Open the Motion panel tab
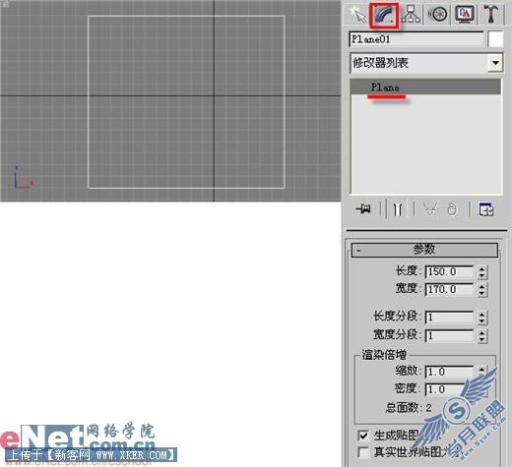The height and width of the screenshot is (467, 512). pos(438,14)
